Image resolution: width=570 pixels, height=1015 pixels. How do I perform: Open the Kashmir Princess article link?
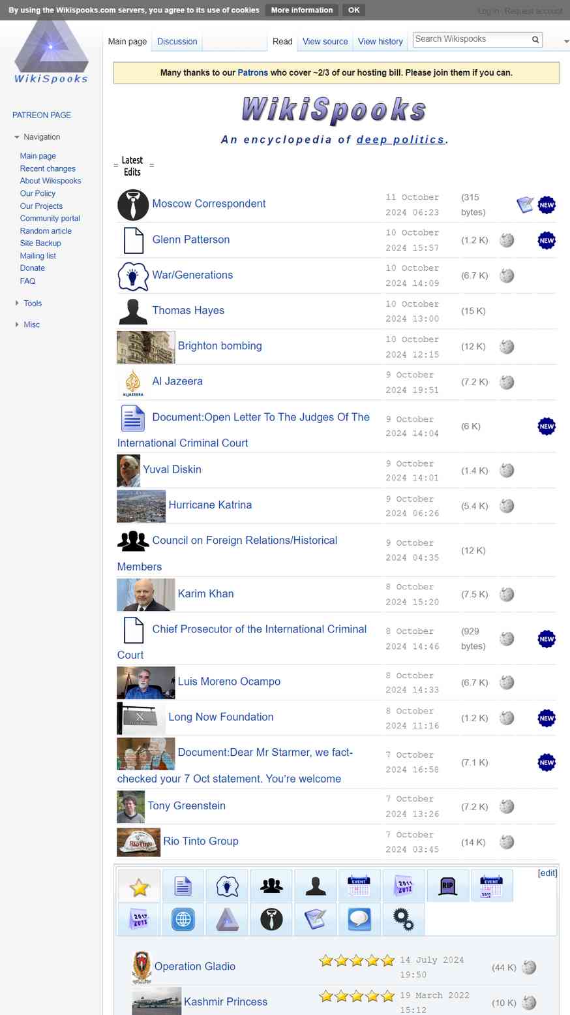pos(226,1002)
